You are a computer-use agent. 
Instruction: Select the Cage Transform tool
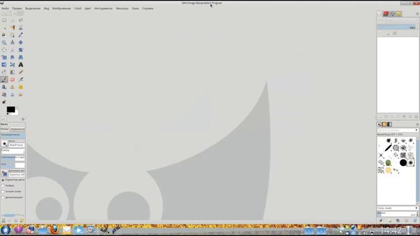tap(12, 65)
